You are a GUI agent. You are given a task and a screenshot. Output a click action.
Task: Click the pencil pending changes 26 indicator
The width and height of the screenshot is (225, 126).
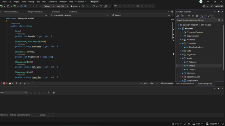187,124
